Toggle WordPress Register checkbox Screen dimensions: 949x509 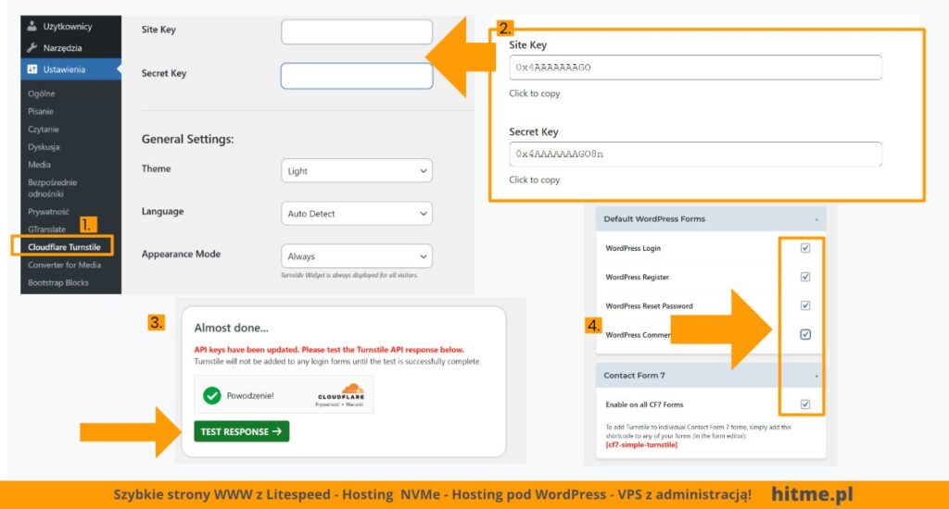click(805, 277)
